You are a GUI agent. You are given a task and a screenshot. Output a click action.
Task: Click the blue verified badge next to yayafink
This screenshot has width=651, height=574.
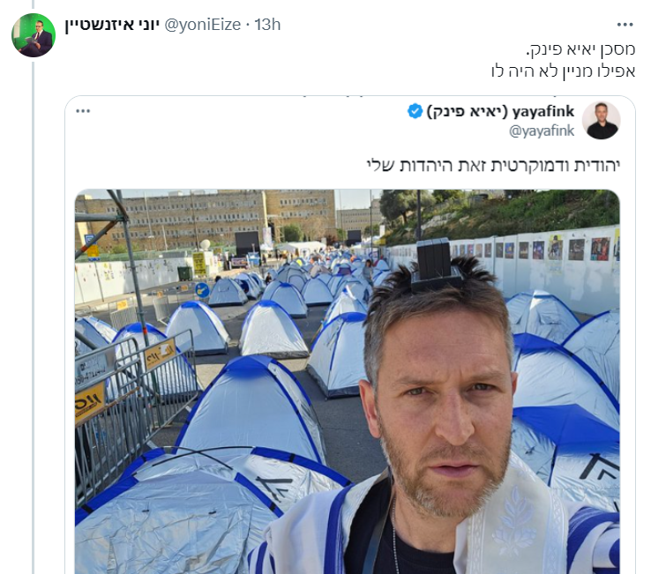pos(415,111)
